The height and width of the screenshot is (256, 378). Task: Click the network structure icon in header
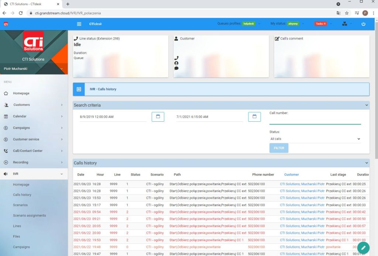(345, 24)
